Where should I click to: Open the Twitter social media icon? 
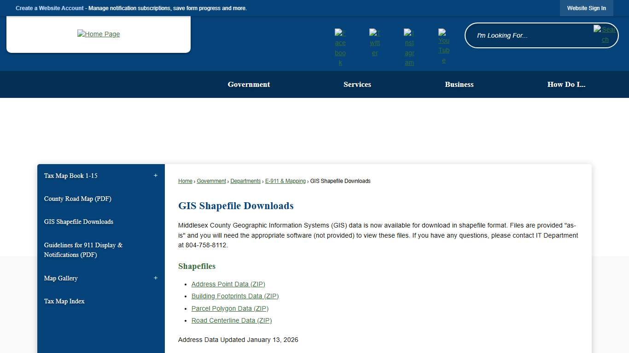pyautogui.click(x=374, y=41)
